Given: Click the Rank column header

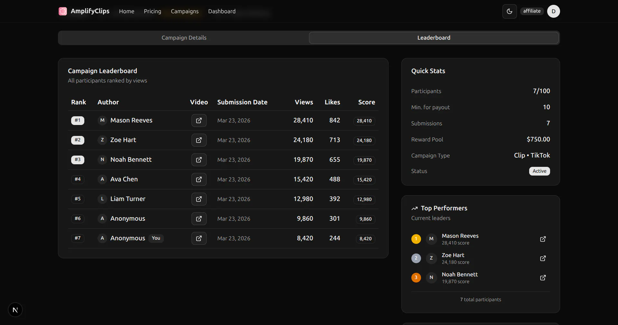Looking at the screenshot, I should (79, 102).
